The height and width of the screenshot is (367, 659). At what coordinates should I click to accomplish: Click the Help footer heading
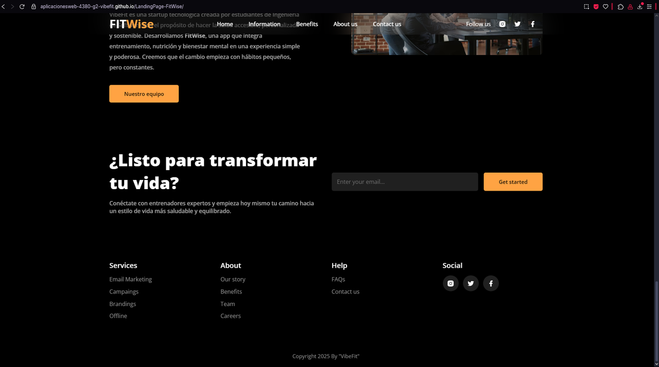(x=339, y=266)
